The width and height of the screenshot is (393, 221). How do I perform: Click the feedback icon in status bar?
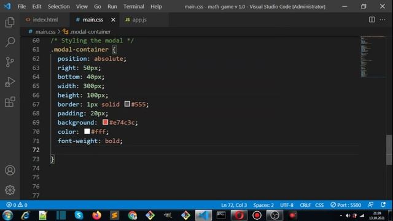(x=371, y=204)
